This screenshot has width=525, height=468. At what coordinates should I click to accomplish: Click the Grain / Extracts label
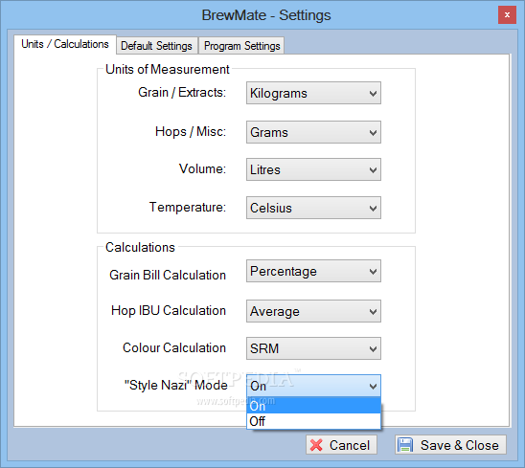tap(182, 92)
